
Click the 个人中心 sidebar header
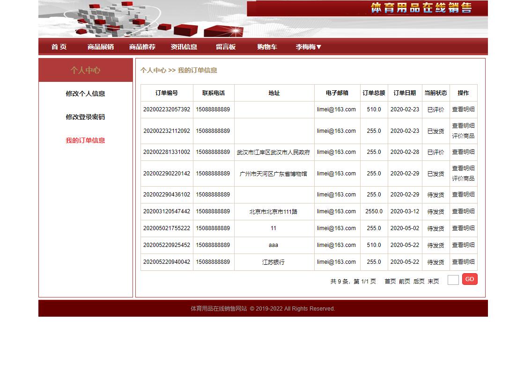pos(85,69)
